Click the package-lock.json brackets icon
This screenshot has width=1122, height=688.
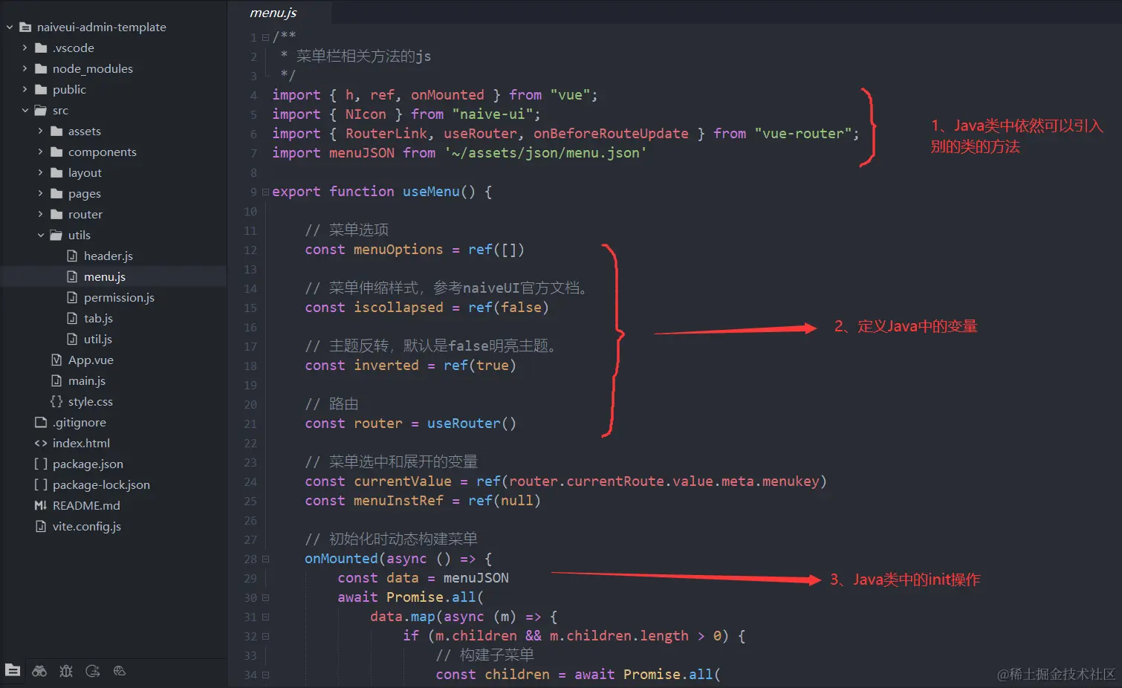point(41,484)
